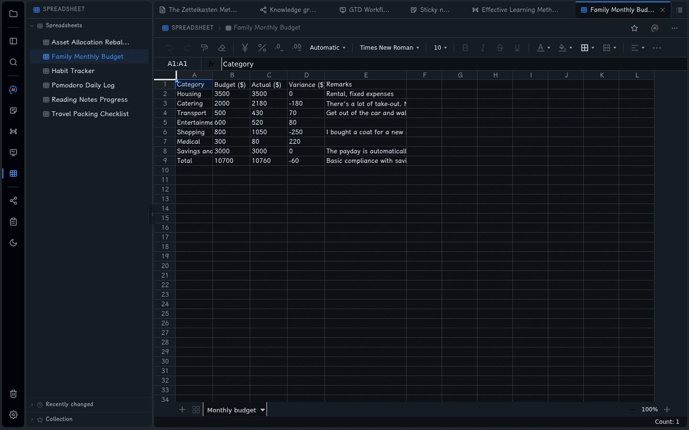
Task: Increase decimal places
Action: click(x=297, y=48)
